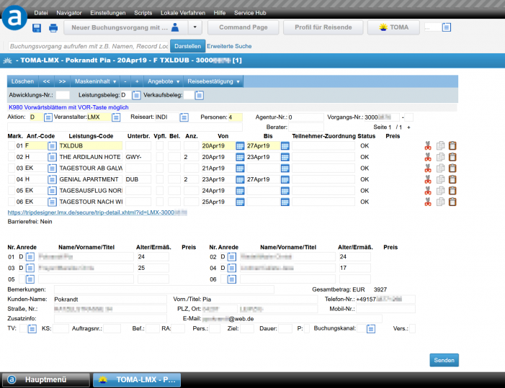
Task: Open Angebote dropdown
Action: pos(164,81)
